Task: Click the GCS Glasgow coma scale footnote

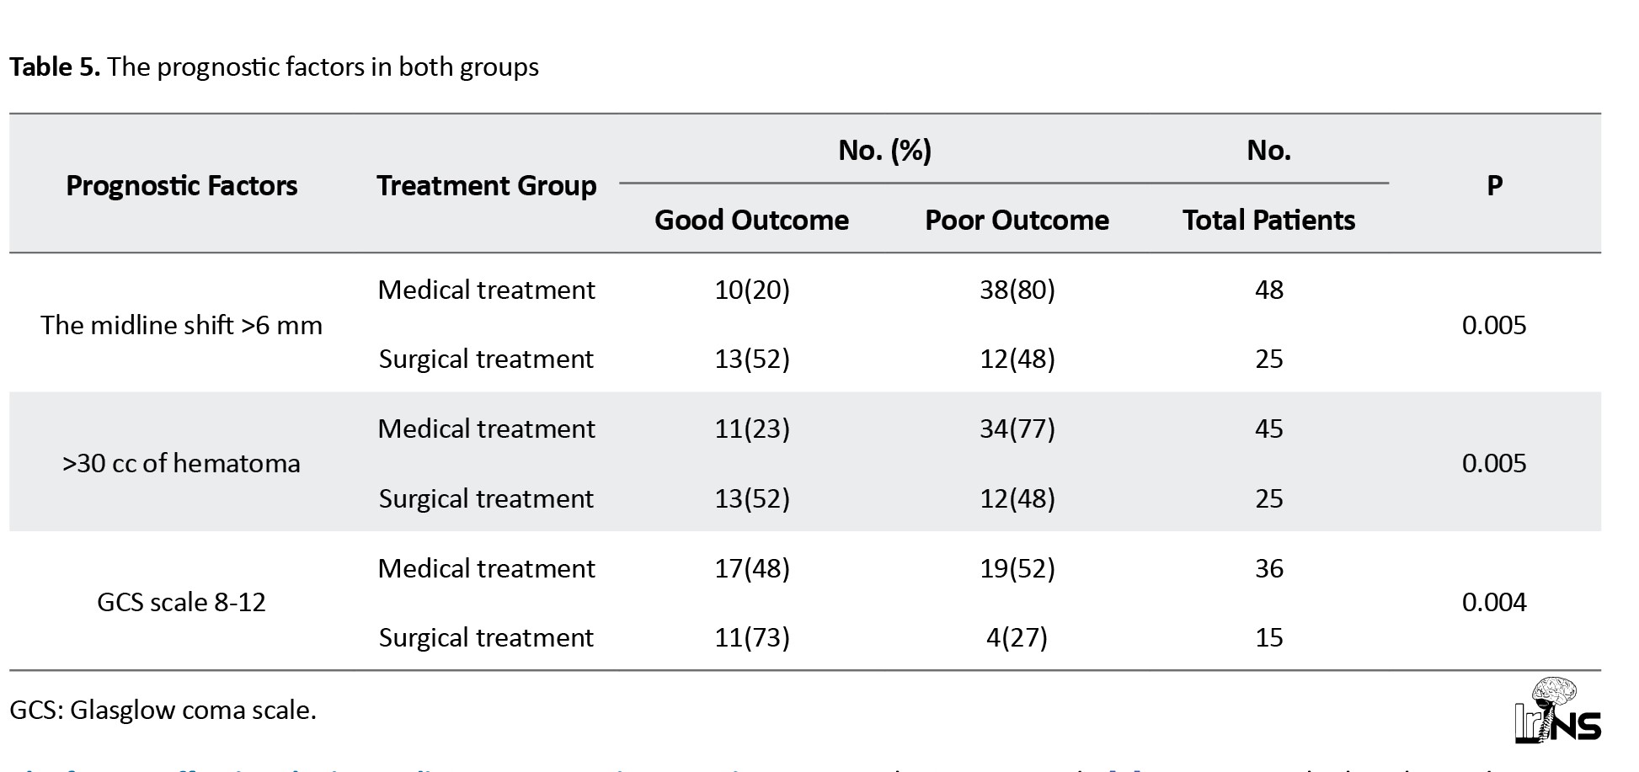Action: tap(163, 710)
